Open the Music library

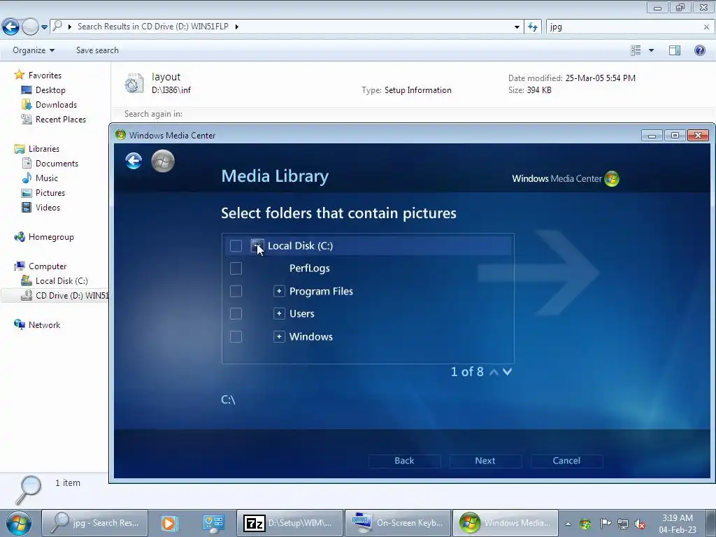click(47, 178)
